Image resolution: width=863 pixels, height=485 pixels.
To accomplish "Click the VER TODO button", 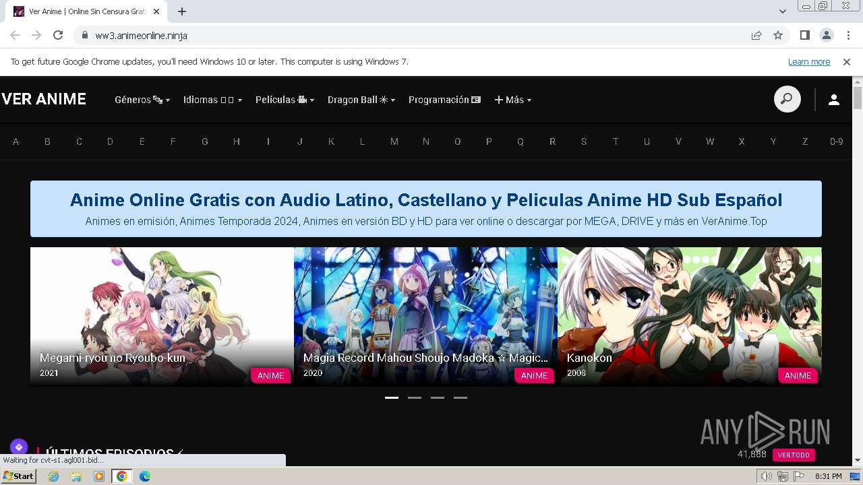I will coord(794,455).
